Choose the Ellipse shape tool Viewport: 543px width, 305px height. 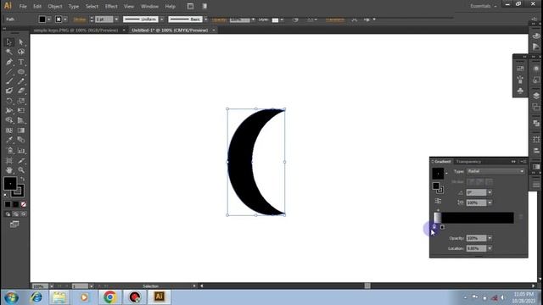(x=21, y=71)
